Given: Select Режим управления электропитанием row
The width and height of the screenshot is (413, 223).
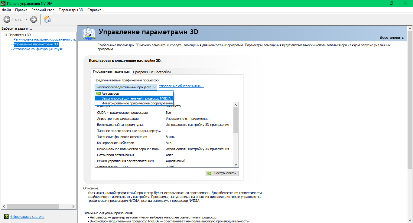Looking at the screenshot, I should 164,161.
